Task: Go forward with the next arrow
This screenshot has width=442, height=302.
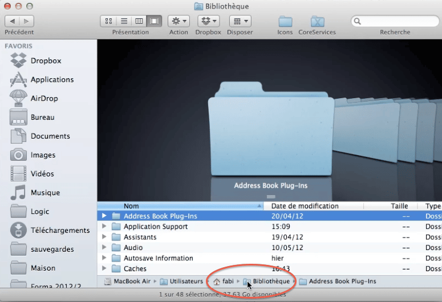Action: point(26,21)
